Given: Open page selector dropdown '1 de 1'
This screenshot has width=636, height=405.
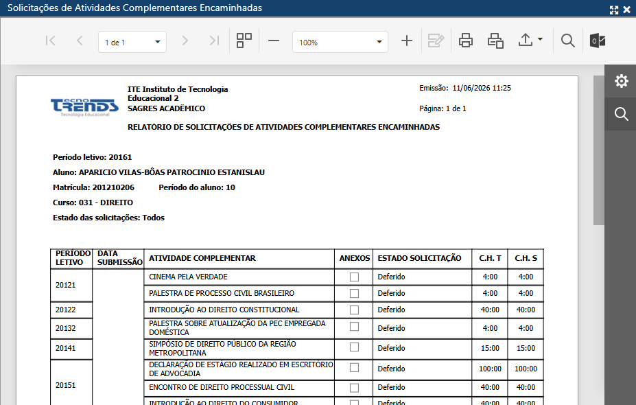Looking at the screenshot, I should [x=132, y=42].
